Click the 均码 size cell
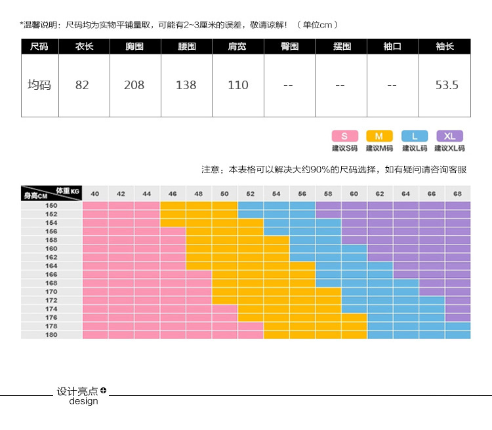Image resolution: width=492 pixels, height=430 pixels. [39, 85]
